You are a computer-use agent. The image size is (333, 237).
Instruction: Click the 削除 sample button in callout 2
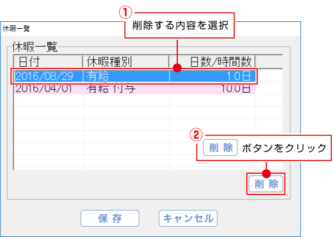click(220, 148)
